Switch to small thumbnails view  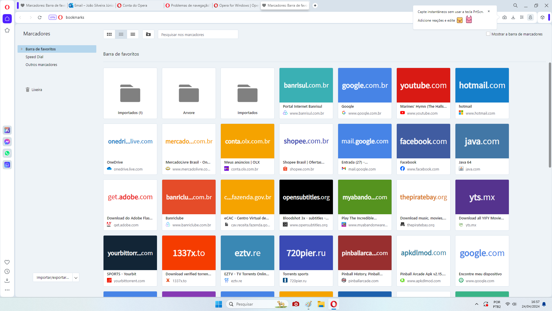pos(121,34)
